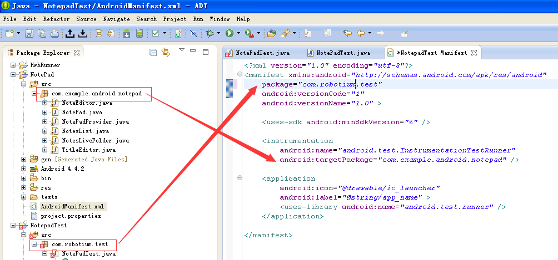558x260 pixels.
Task: Select AndroidManifest.xml in Package Explorer
Action: (x=72, y=206)
